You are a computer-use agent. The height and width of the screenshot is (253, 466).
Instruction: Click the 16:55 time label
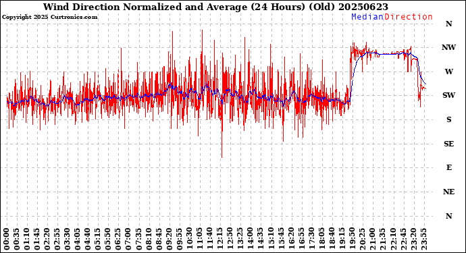(x=301, y=239)
